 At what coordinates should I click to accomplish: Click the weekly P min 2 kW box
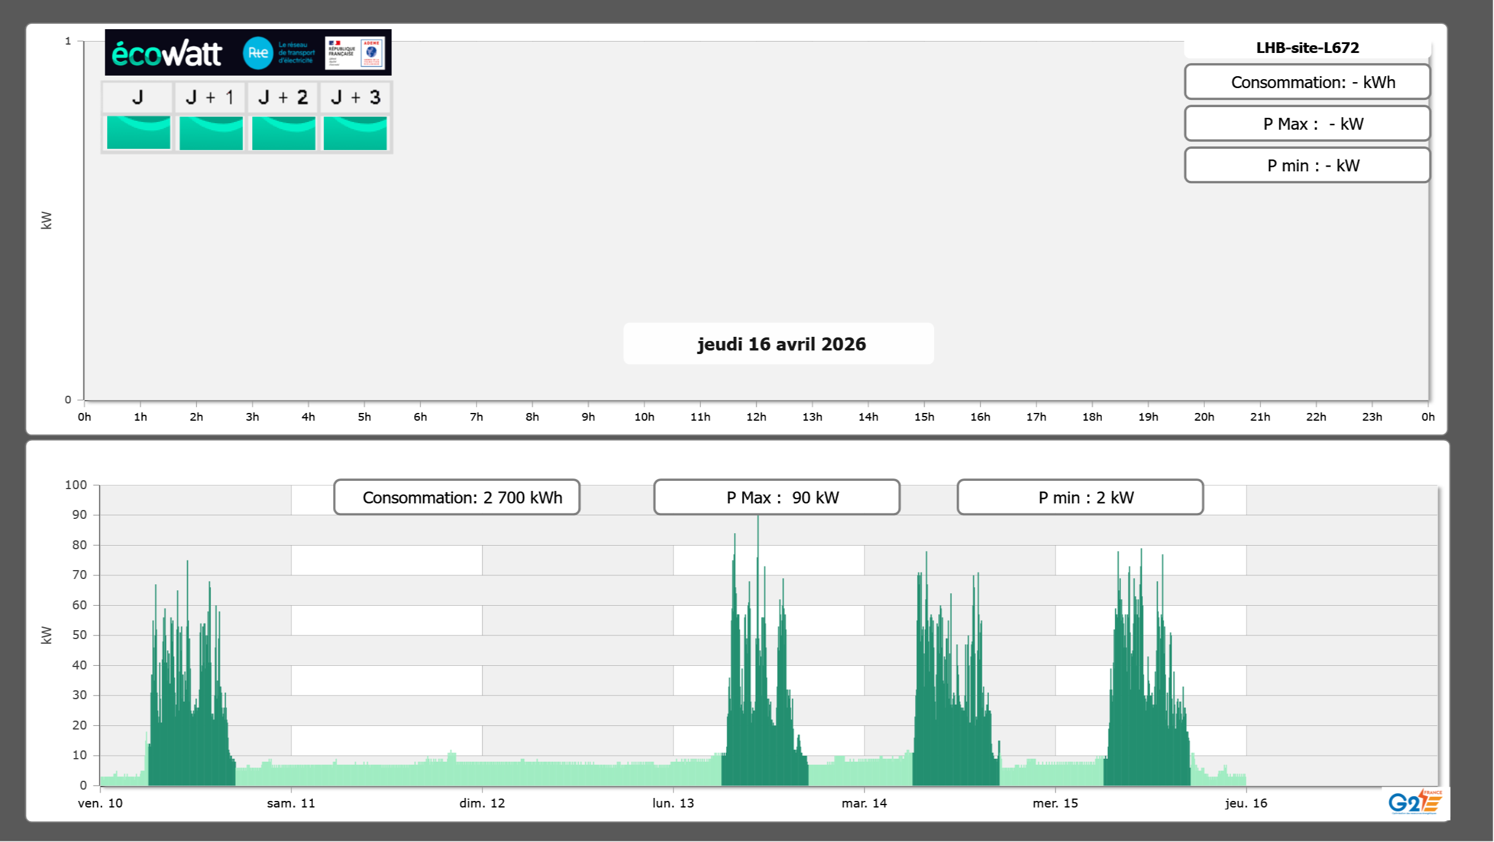coord(1080,497)
